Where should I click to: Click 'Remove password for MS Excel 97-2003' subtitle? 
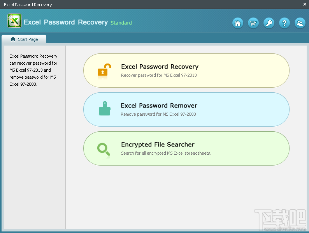158,114
